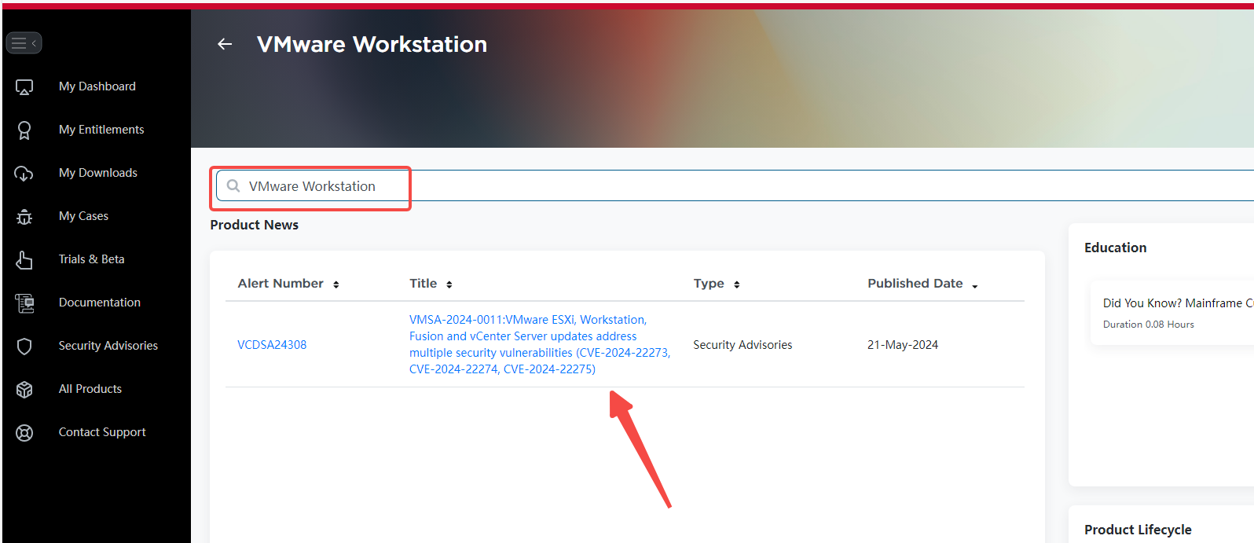The image size is (1254, 543).
Task: Click the All Products cube icon
Action: 24,389
